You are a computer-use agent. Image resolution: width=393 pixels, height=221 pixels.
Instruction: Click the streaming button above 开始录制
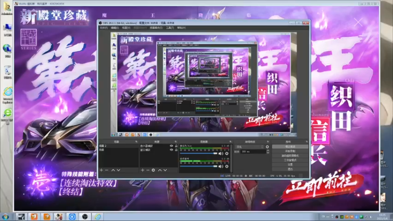coord(290,146)
